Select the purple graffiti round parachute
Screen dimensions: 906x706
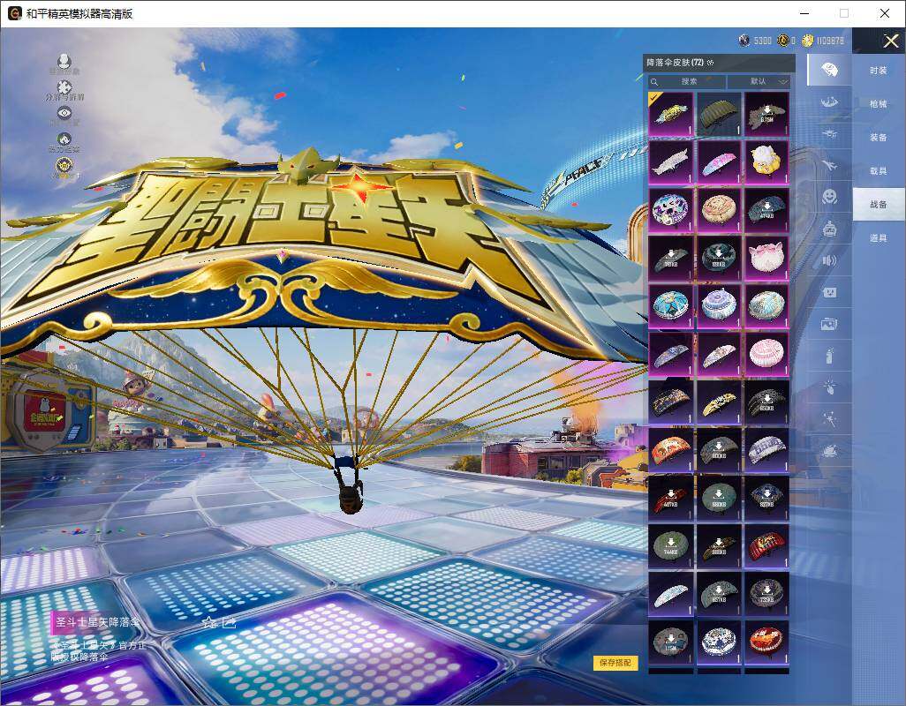[670, 210]
